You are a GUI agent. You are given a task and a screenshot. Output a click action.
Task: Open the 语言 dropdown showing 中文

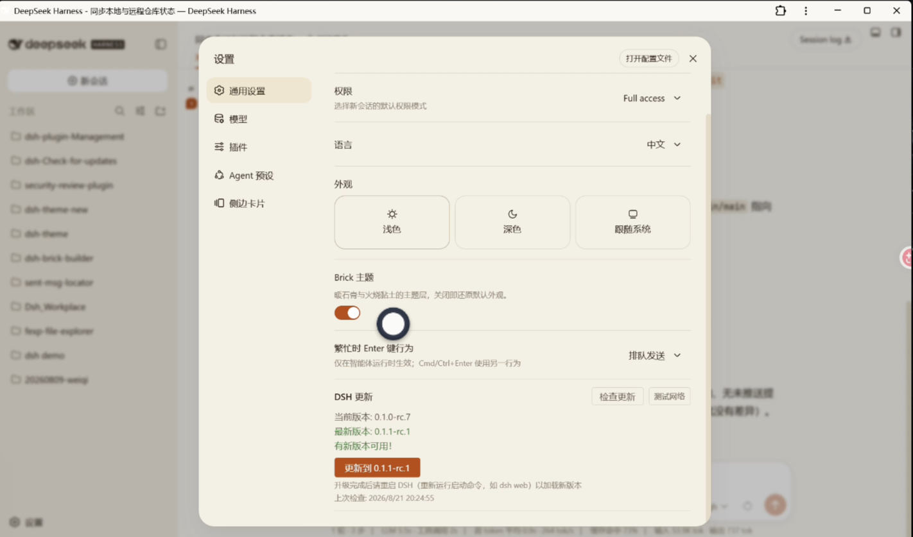point(663,145)
